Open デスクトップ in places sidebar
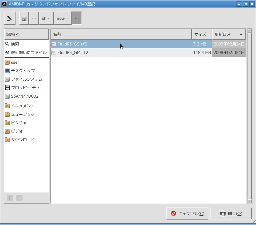 coord(26,71)
